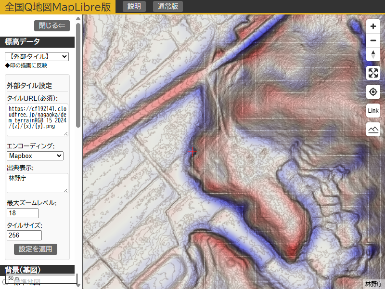
Task: Reset map bearing with the compass arrow
Action: [x=373, y=54]
